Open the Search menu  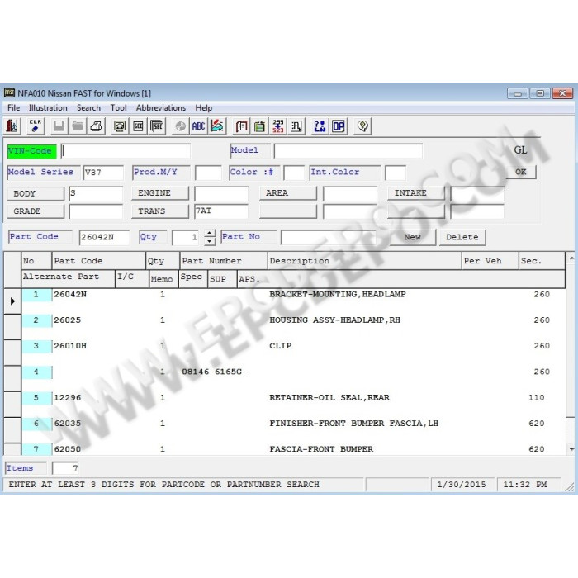tap(88, 107)
